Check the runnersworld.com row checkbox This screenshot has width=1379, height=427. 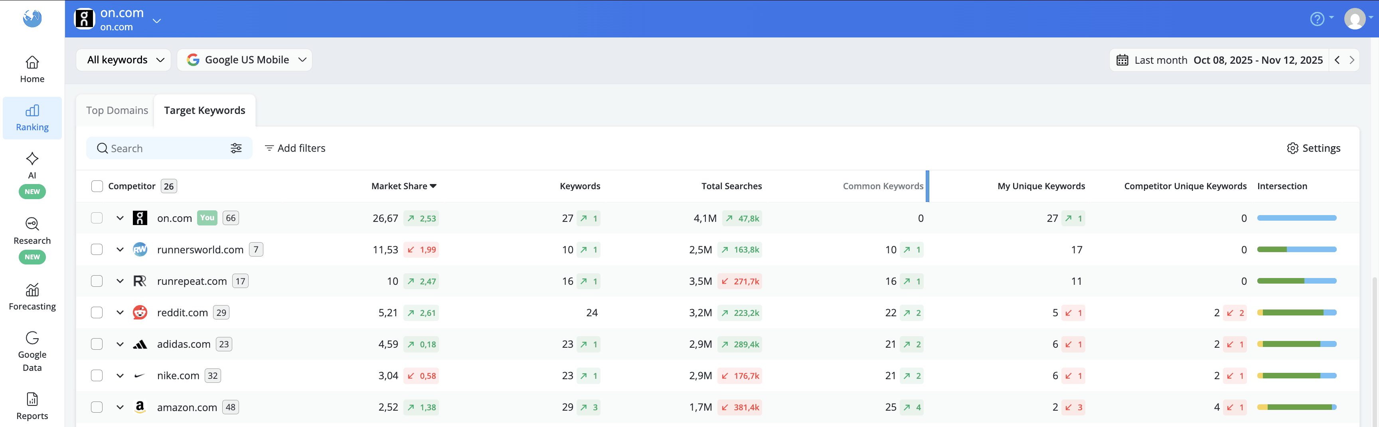click(97, 249)
